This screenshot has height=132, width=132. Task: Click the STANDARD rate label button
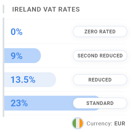100,103
